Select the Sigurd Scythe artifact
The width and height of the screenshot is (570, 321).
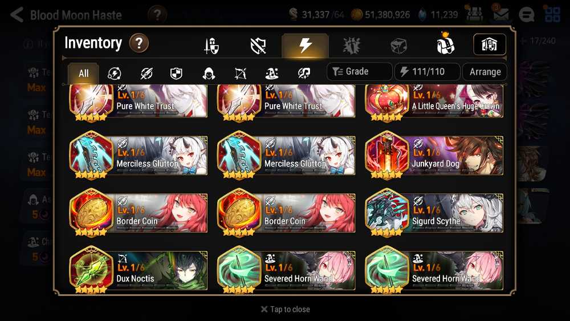coord(434,213)
